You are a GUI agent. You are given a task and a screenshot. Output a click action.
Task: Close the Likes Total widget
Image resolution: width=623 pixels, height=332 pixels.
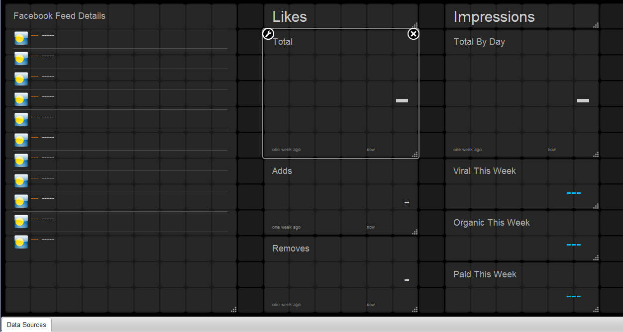414,34
